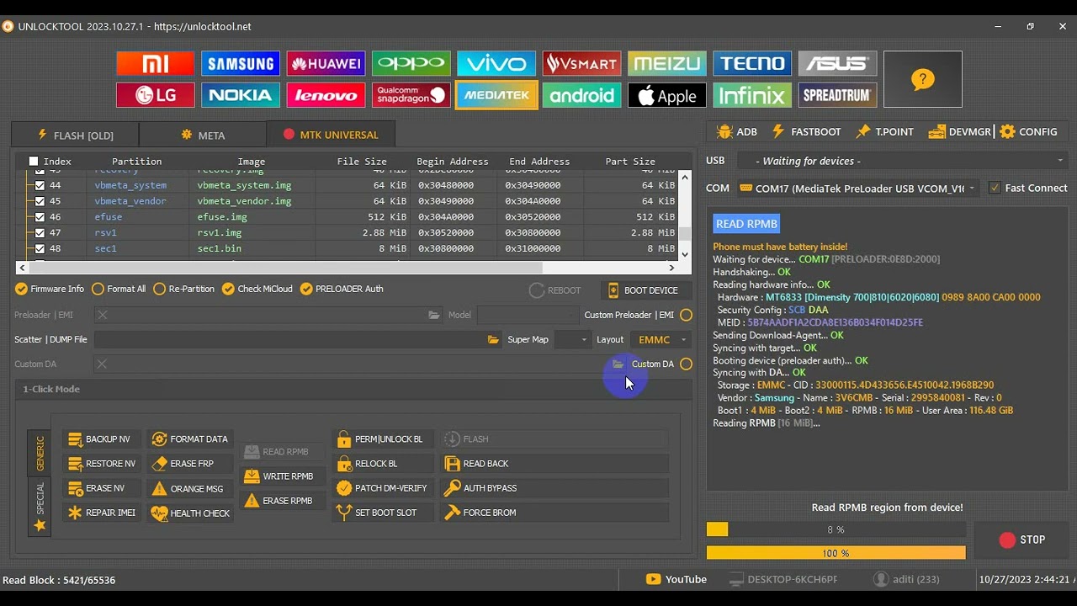1077x606 pixels.
Task: Click the ERASE FRP button
Action: point(183,464)
